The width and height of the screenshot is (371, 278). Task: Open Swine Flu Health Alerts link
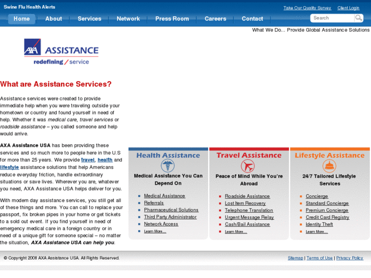(x=29, y=7)
